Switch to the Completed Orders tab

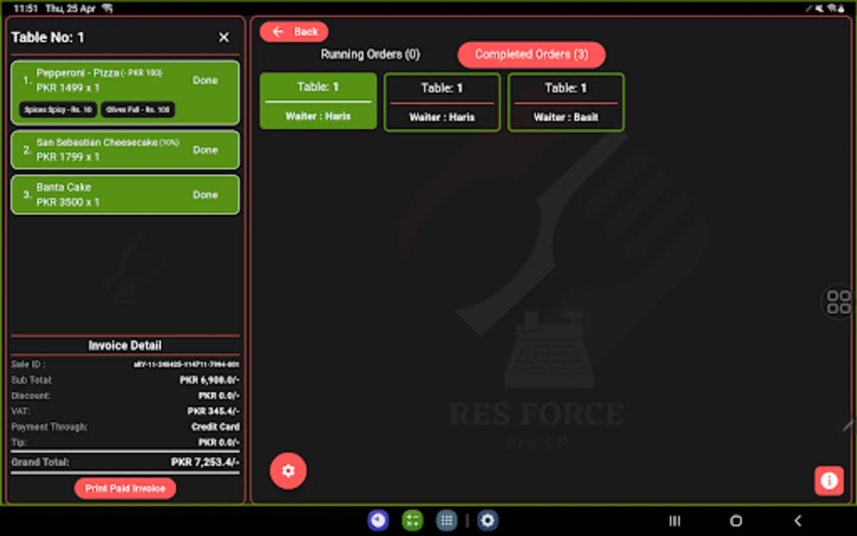(x=531, y=54)
